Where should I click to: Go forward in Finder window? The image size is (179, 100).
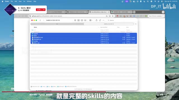(44, 20)
